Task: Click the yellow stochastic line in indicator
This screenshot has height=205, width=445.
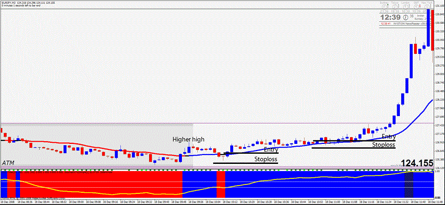Action: [113, 194]
